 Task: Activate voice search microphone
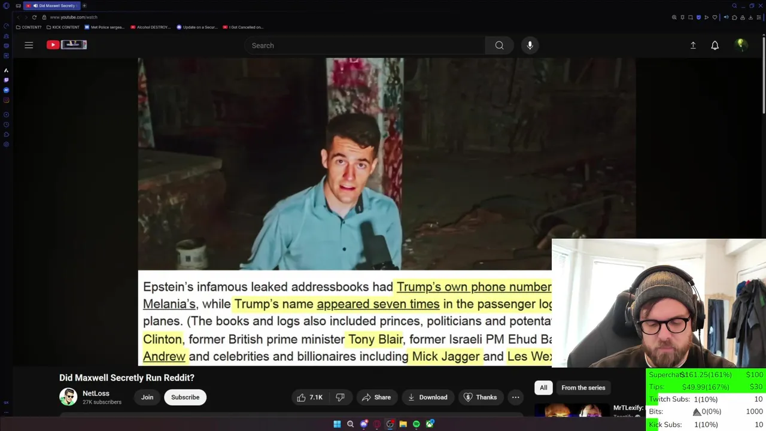tap(530, 45)
